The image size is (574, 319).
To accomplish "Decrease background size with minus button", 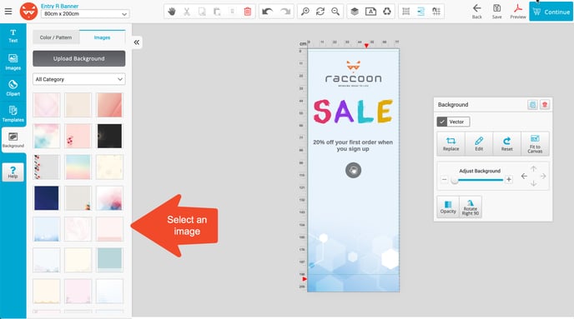I will [444, 179].
